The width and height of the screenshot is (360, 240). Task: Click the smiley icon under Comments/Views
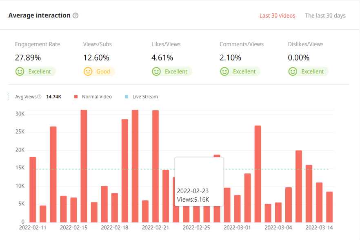click(x=224, y=71)
